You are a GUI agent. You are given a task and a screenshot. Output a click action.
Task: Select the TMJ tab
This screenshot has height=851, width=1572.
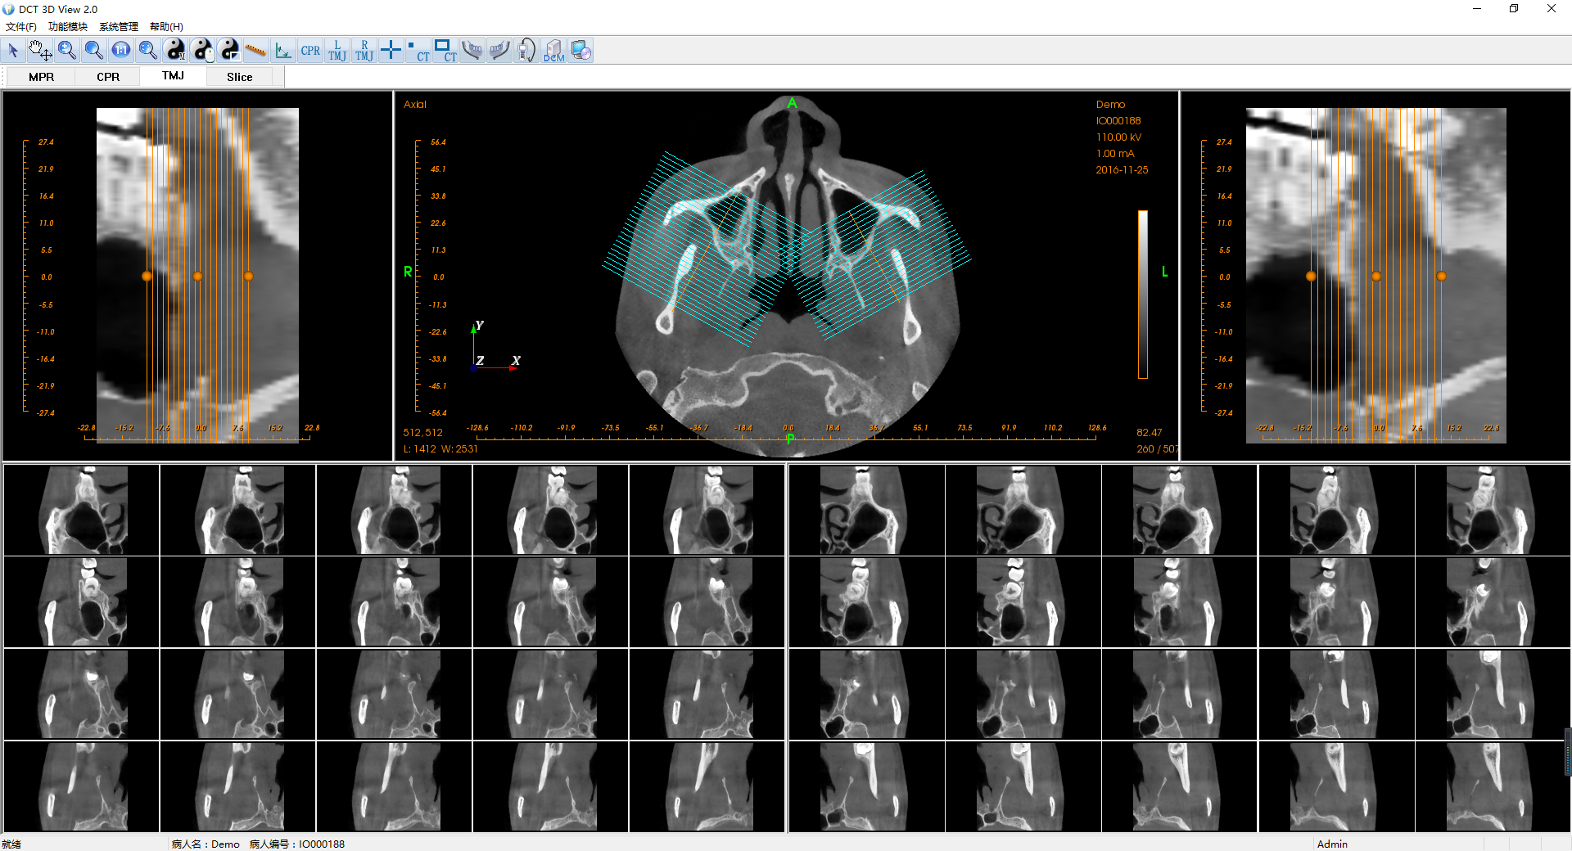(x=173, y=76)
